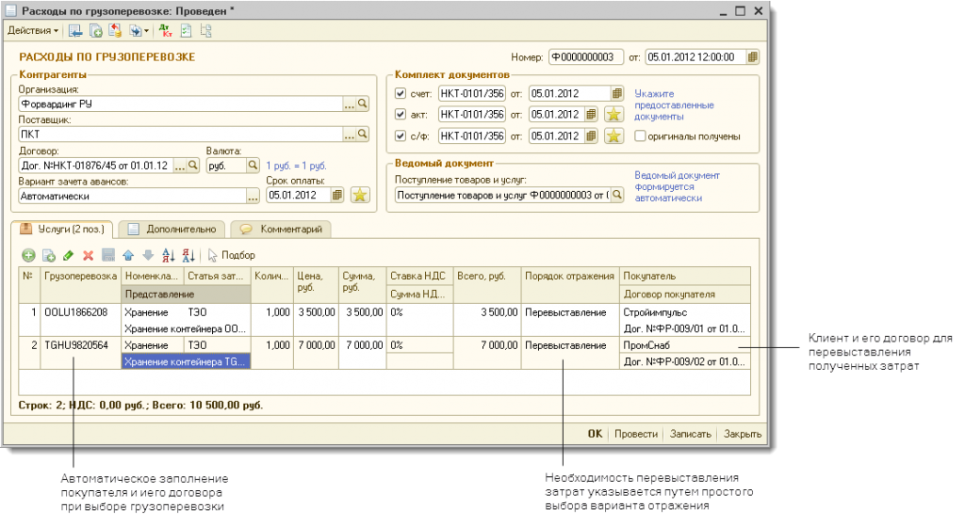This screenshot has width=965, height=525.
Task: Switch to the Комментарий tab
Action: 281,230
